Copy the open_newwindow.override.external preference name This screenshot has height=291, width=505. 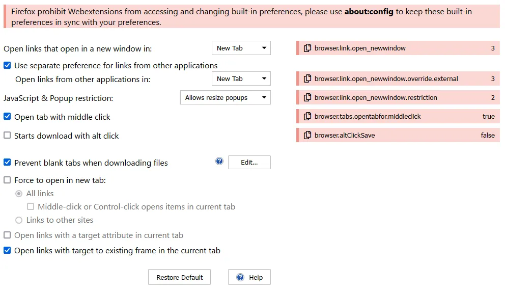[307, 79]
